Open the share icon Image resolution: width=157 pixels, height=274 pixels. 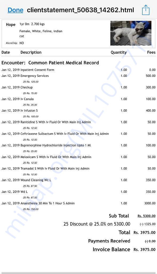pos(146,10)
